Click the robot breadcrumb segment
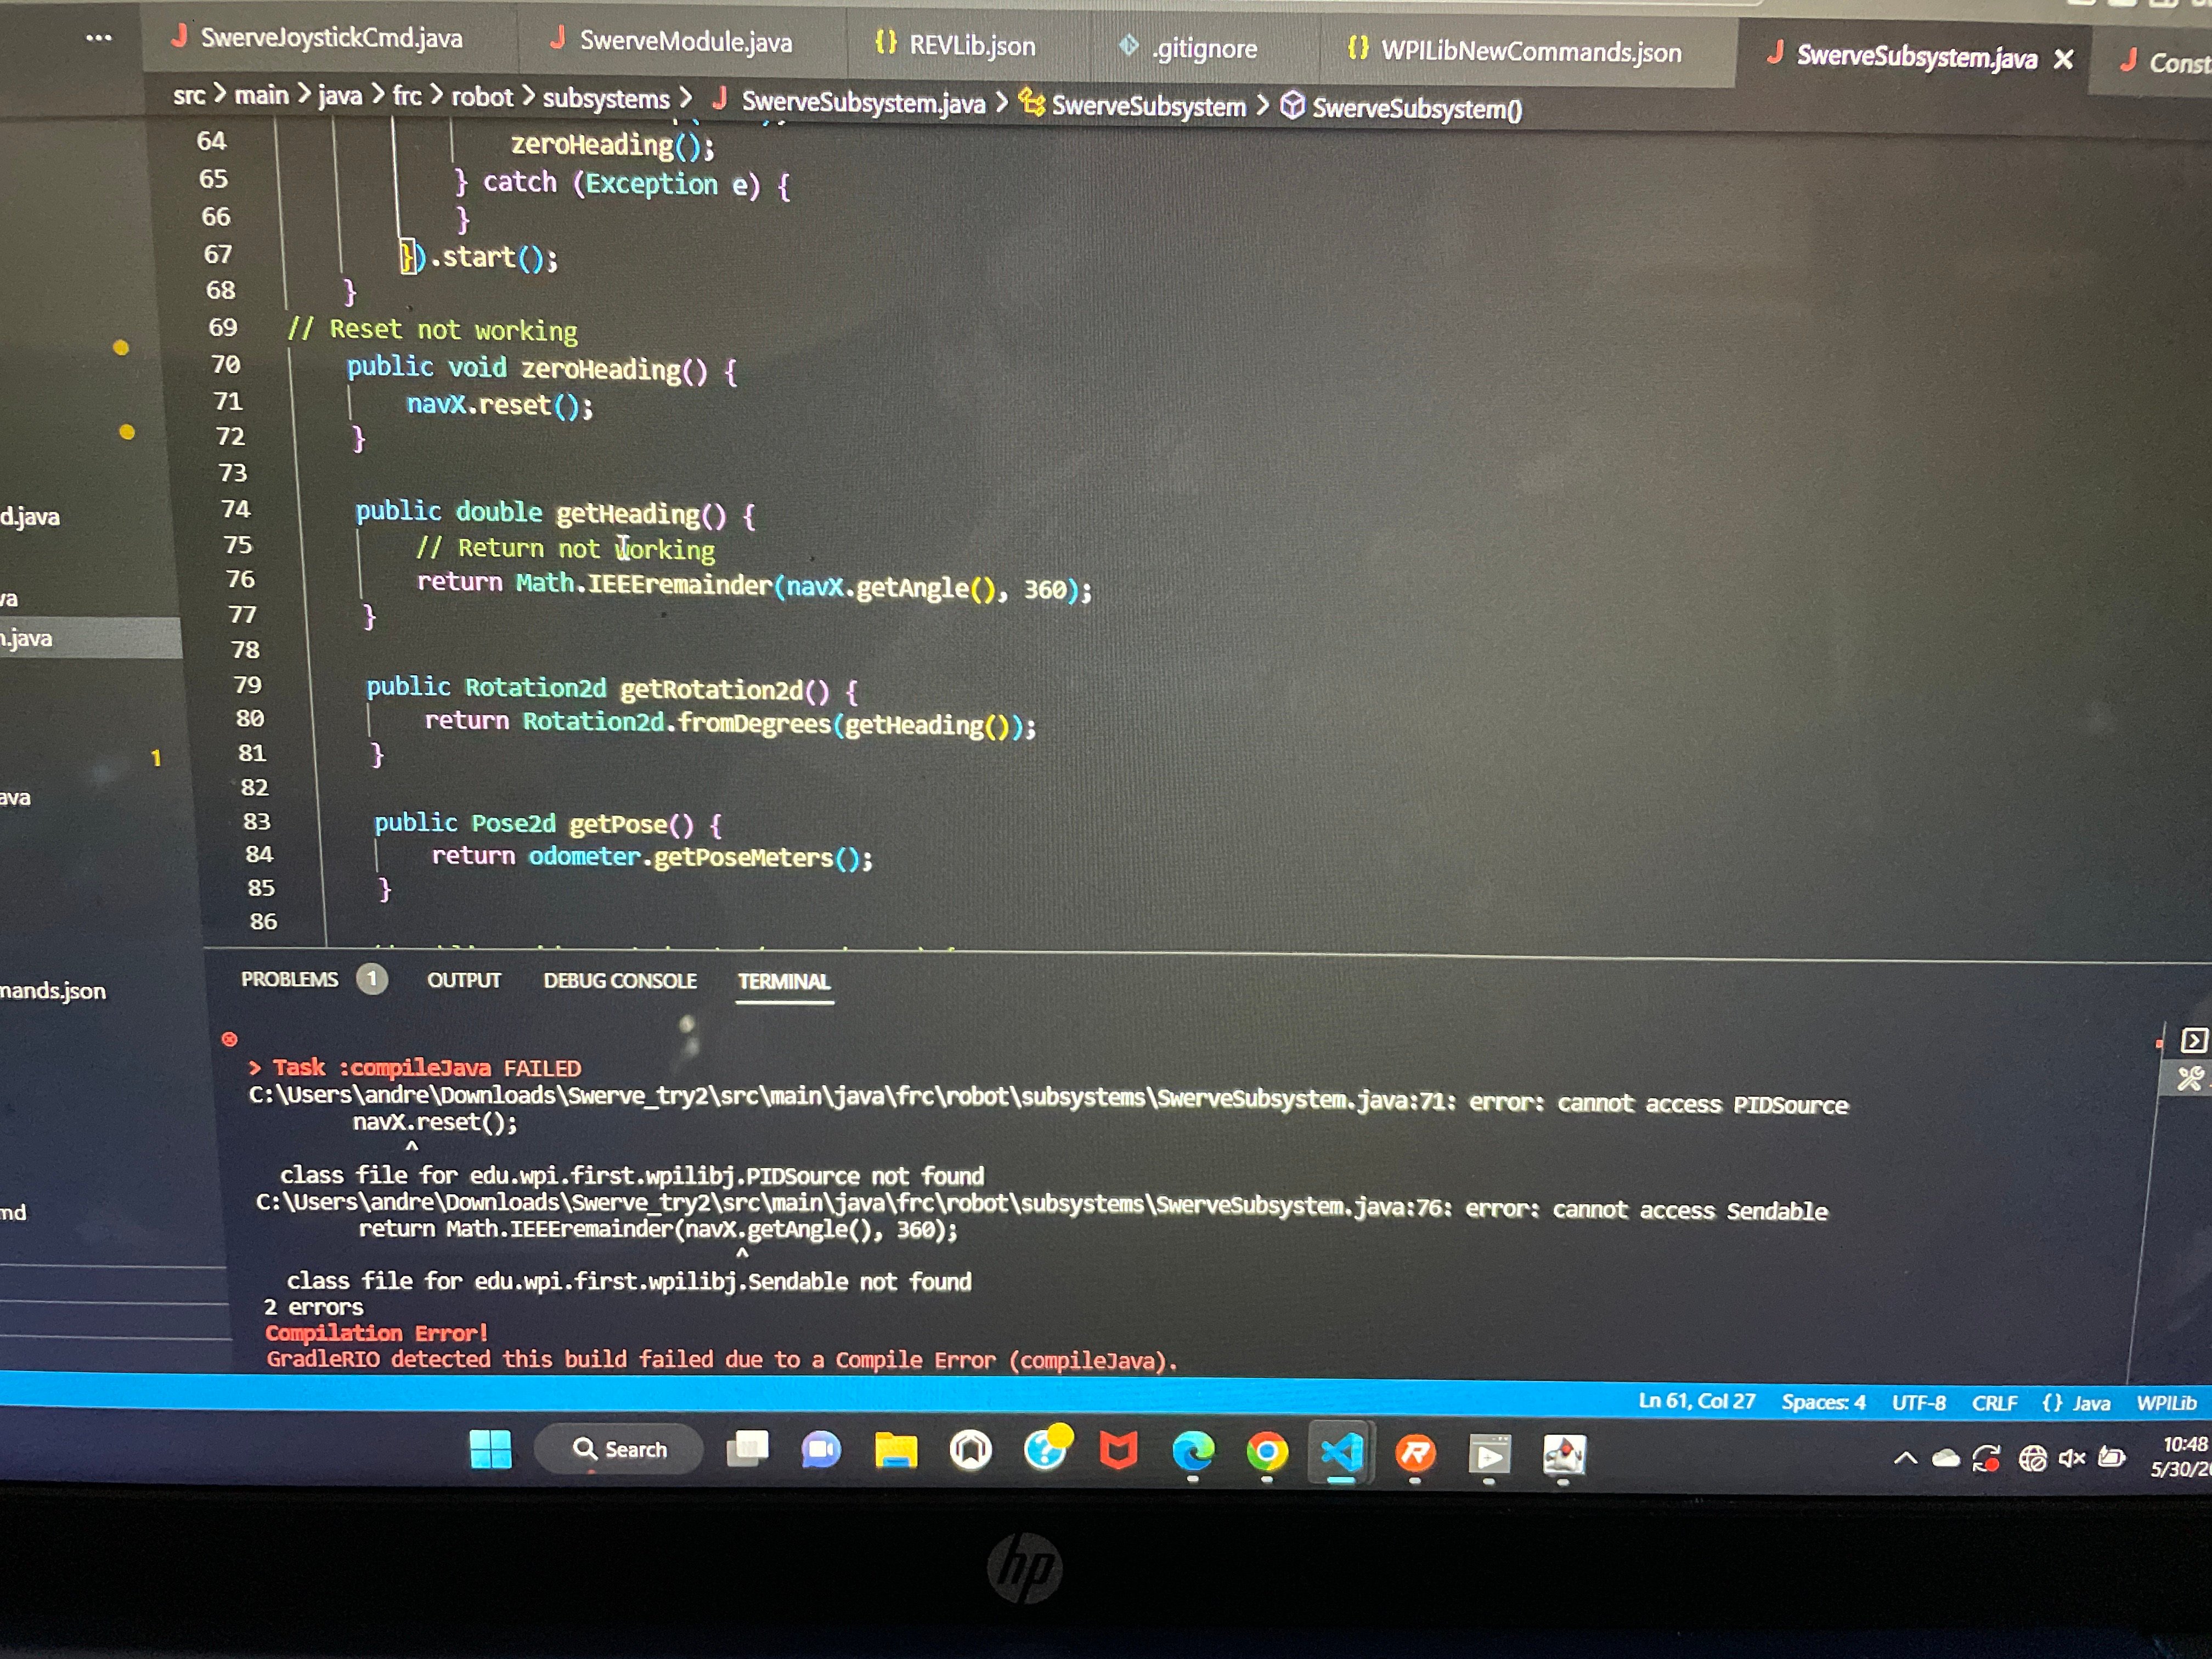 [482, 97]
